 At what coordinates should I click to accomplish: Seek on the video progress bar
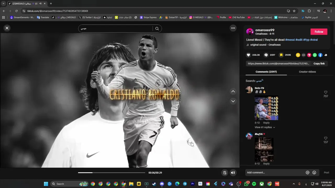point(111,173)
